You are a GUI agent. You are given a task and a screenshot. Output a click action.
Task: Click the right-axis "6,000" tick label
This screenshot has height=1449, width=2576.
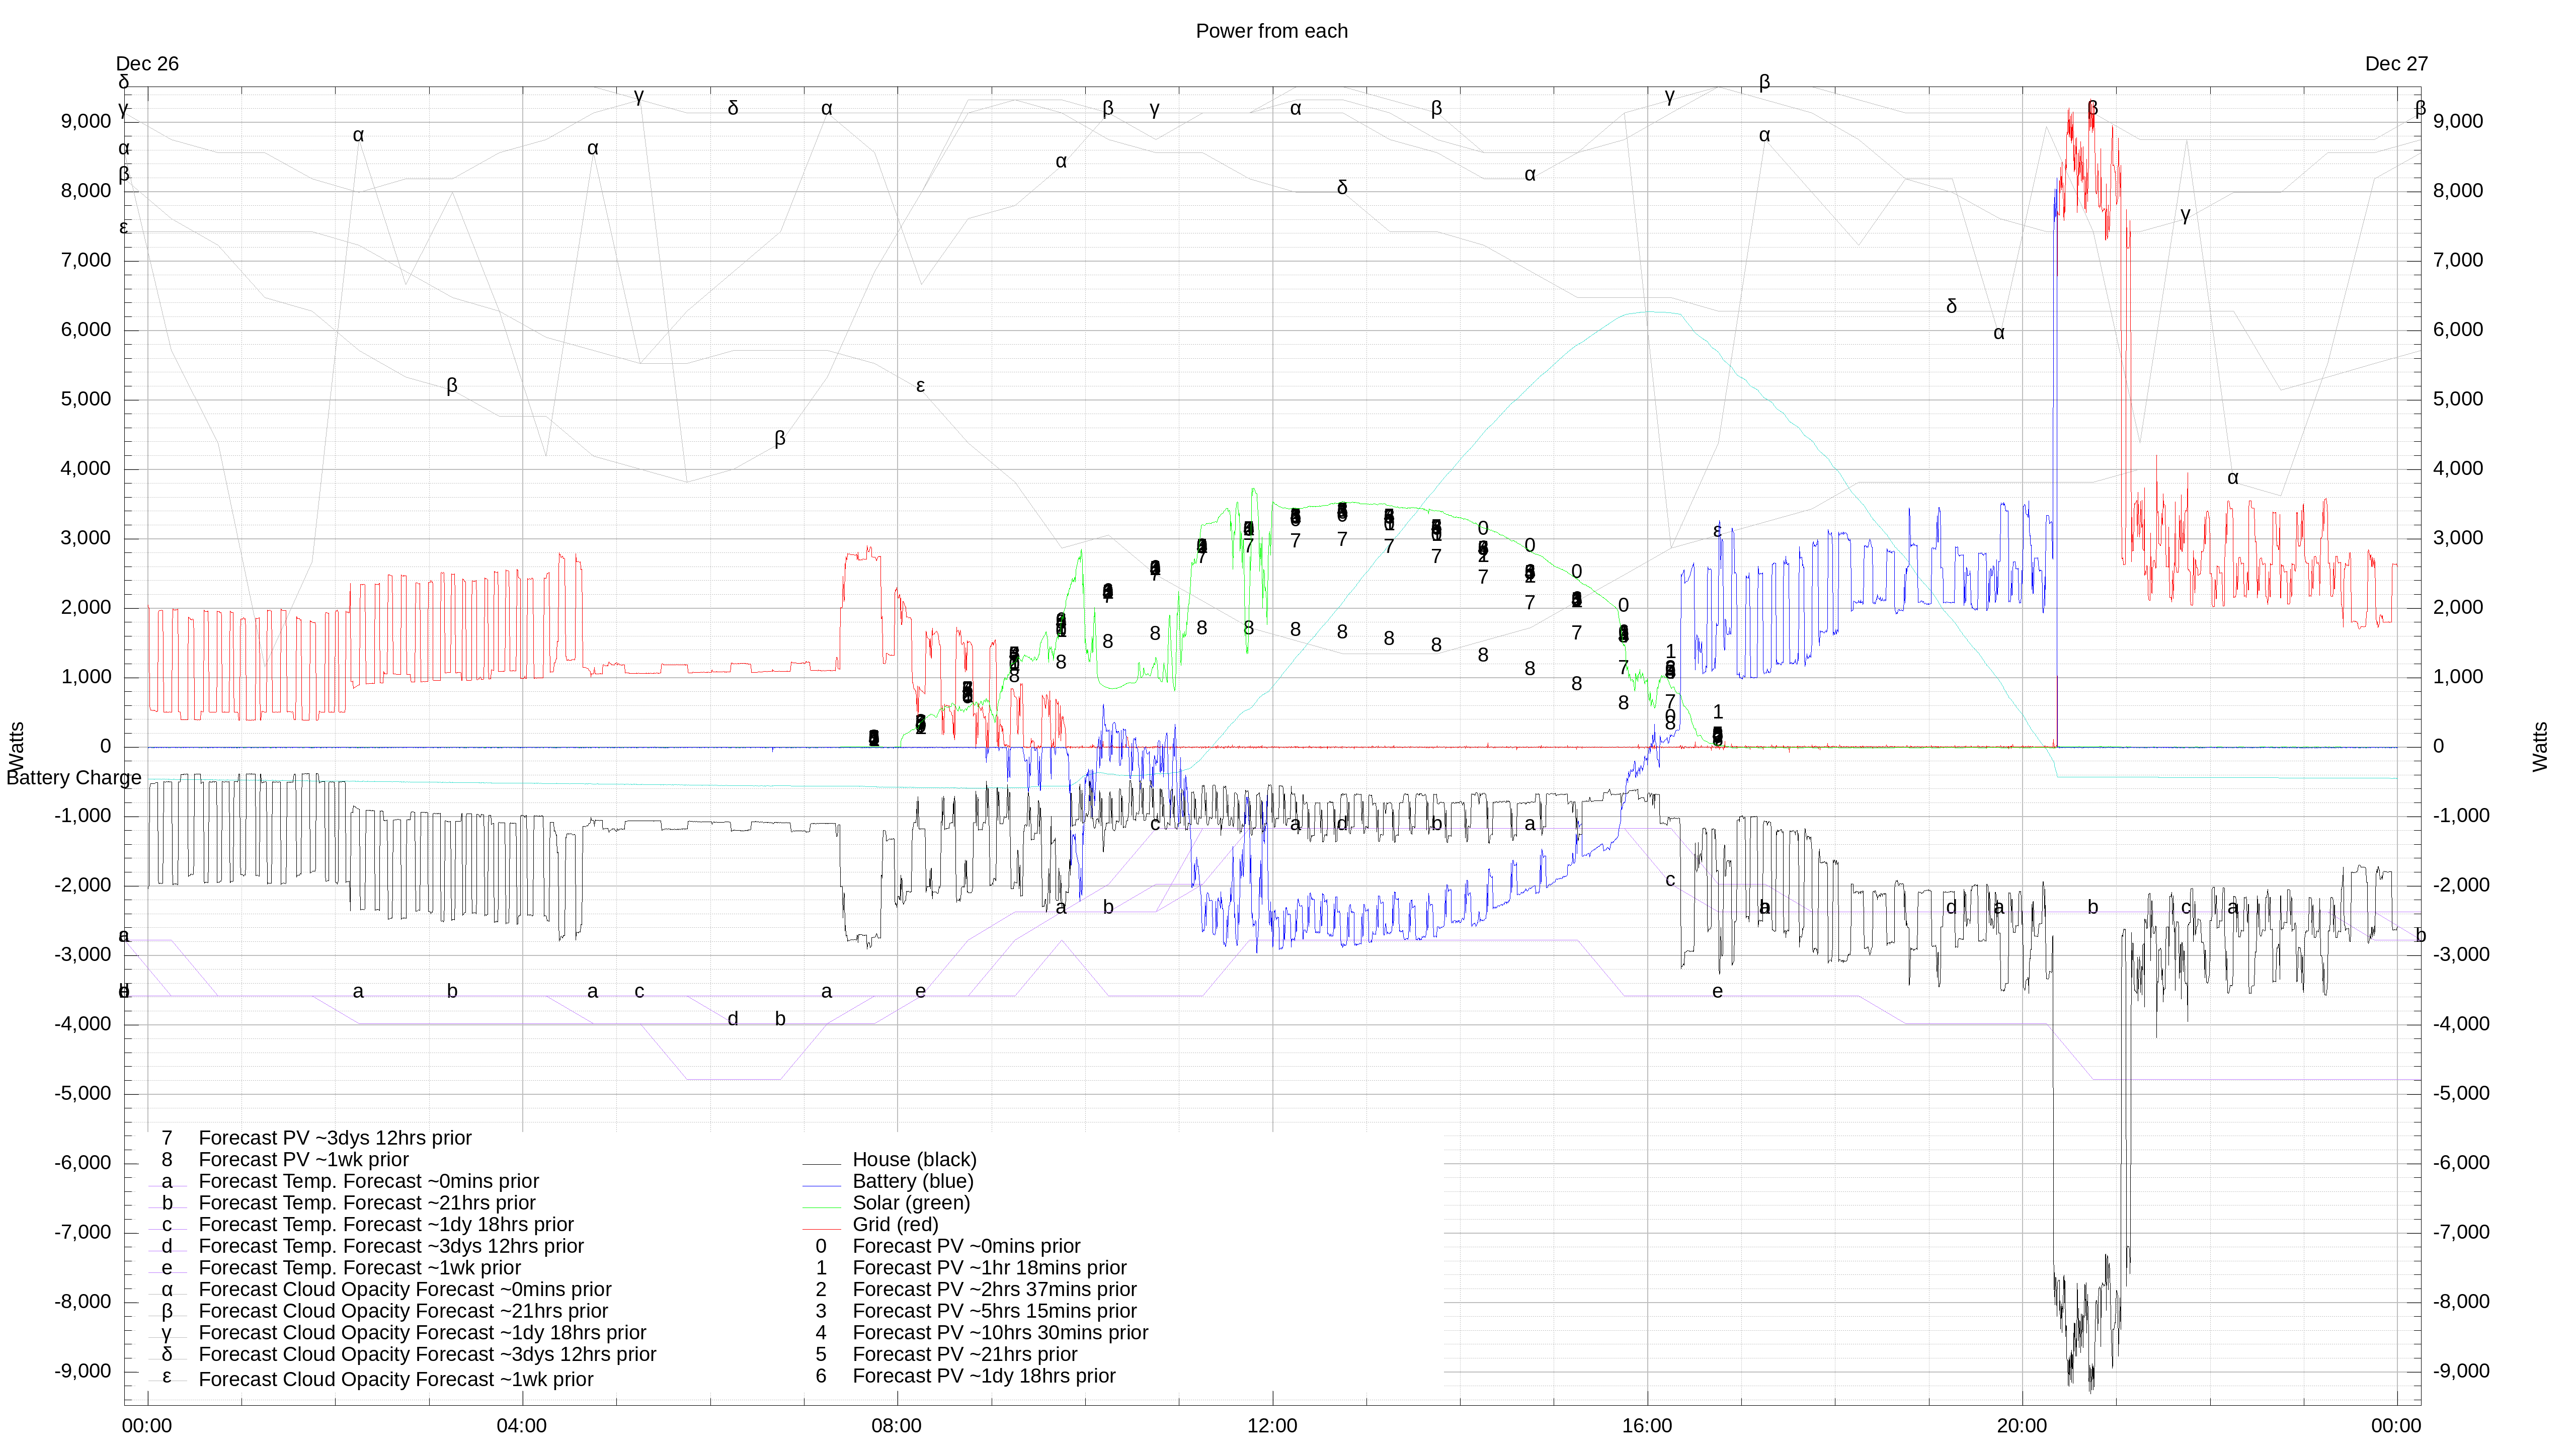(2459, 330)
